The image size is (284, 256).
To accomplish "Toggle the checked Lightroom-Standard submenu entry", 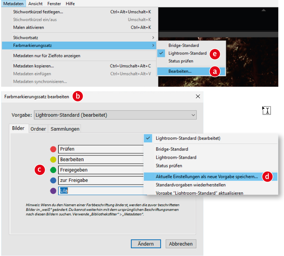I will pyautogui.click(x=191, y=53).
